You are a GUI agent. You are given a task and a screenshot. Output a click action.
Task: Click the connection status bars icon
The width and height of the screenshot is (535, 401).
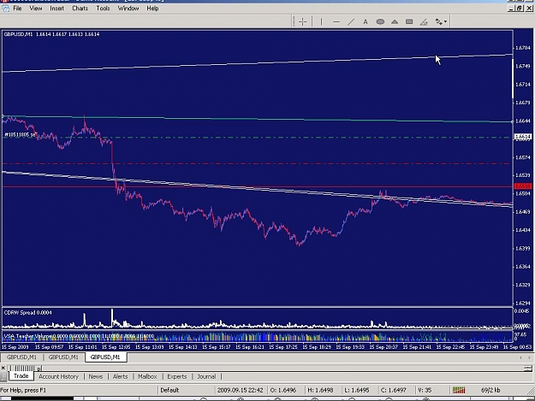pyautogui.click(x=459, y=390)
